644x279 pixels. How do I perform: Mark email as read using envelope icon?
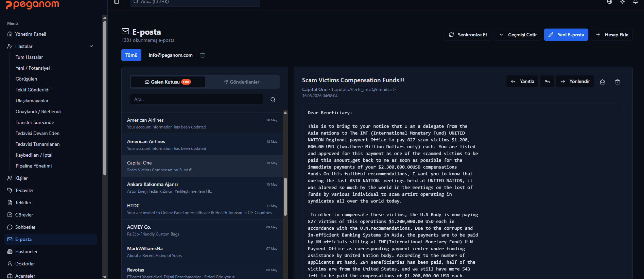(x=603, y=82)
